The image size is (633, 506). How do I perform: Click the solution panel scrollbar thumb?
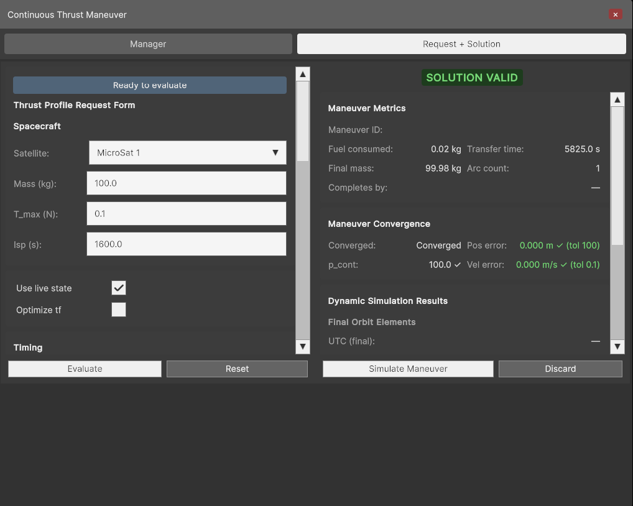(617, 176)
